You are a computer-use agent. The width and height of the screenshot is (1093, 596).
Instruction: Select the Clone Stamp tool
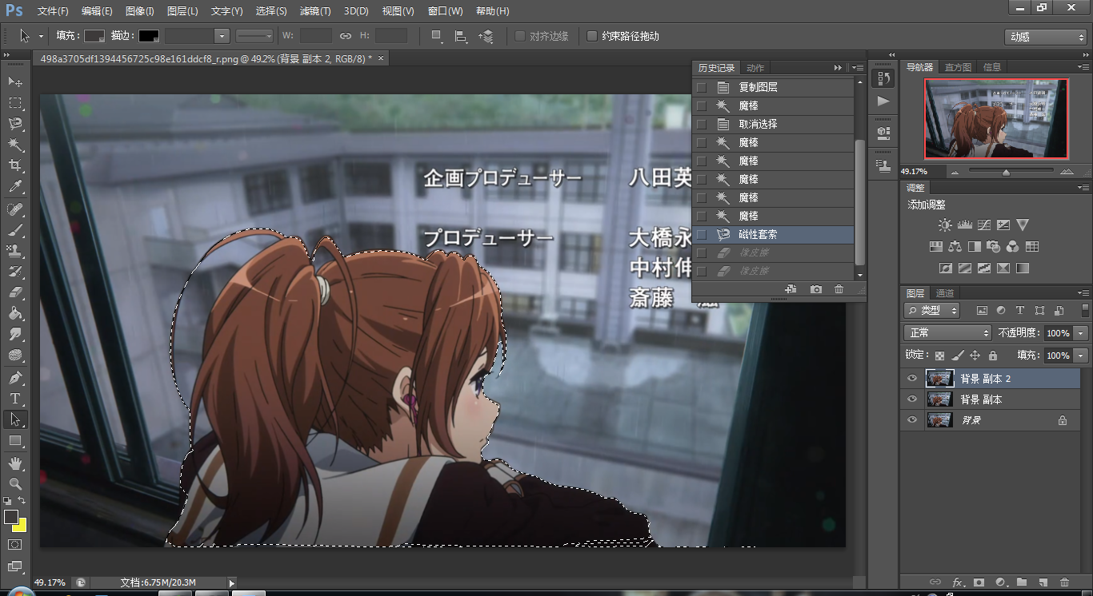(15, 250)
